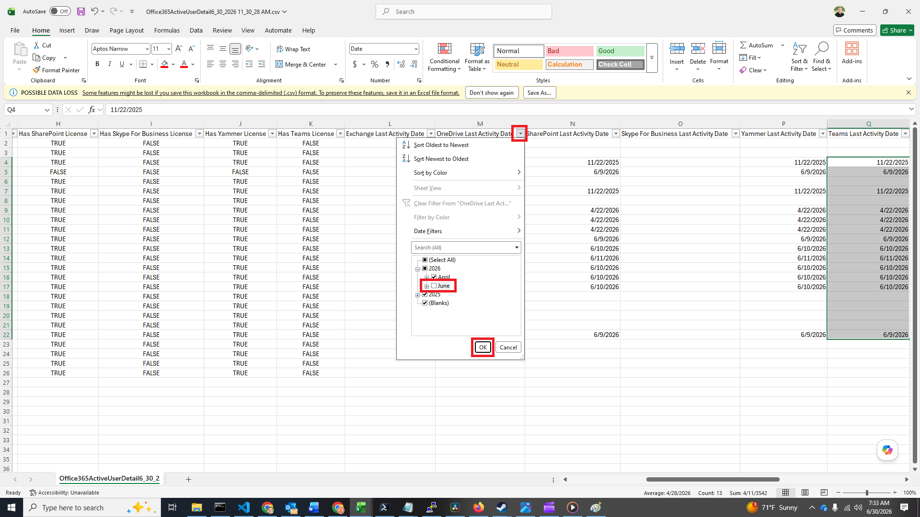Open the Data tab
This screenshot has height=517, width=920.
pyautogui.click(x=196, y=30)
